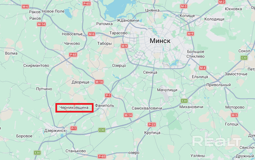Select the Станьково village label
The width and height of the screenshot is (255, 160).
[x=76, y=151]
